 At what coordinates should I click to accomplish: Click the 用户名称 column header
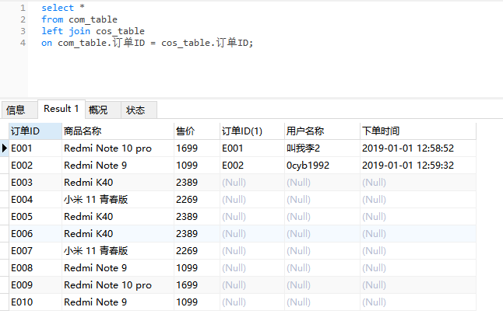coord(322,131)
